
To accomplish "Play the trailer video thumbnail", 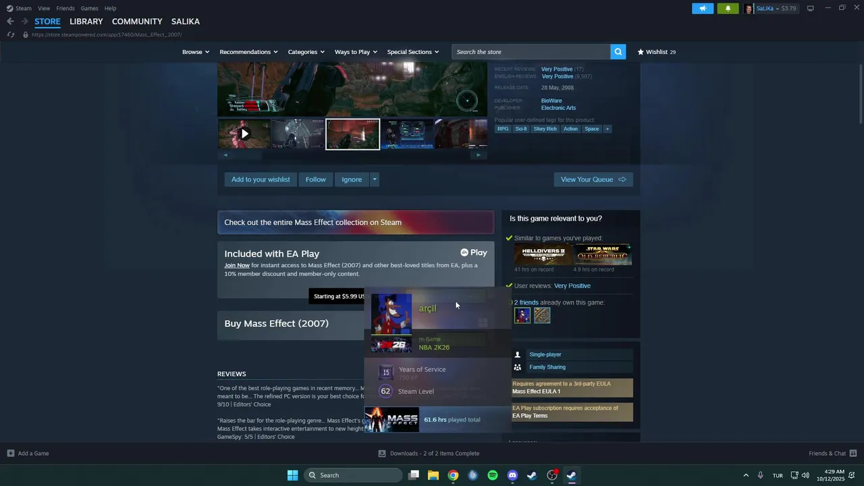I will tap(244, 134).
